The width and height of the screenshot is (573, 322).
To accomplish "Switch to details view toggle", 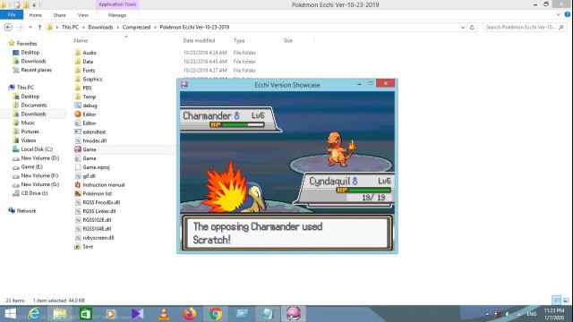I will (556, 301).
